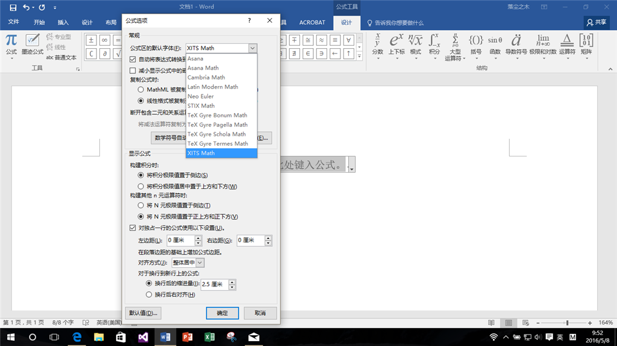Open the 极限和对数 limit structures
This screenshot has height=346, width=617.
(x=543, y=46)
